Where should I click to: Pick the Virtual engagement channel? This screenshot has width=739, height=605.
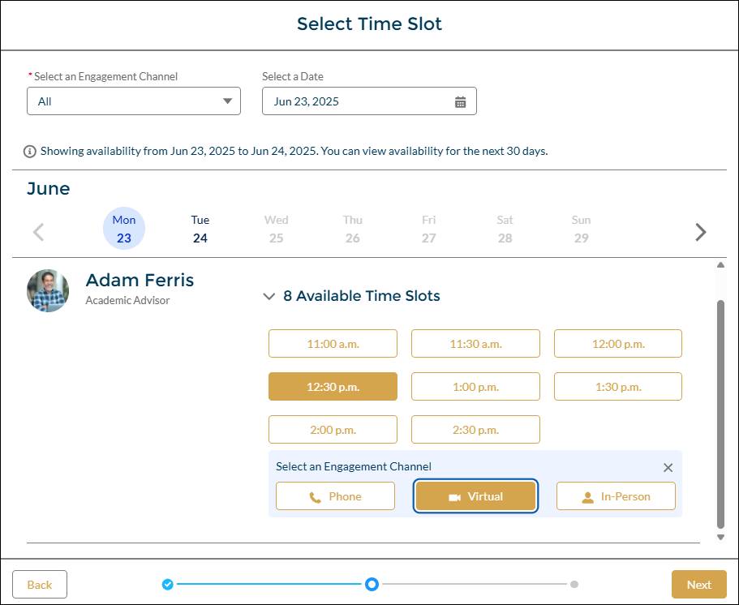tap(475, 496)
